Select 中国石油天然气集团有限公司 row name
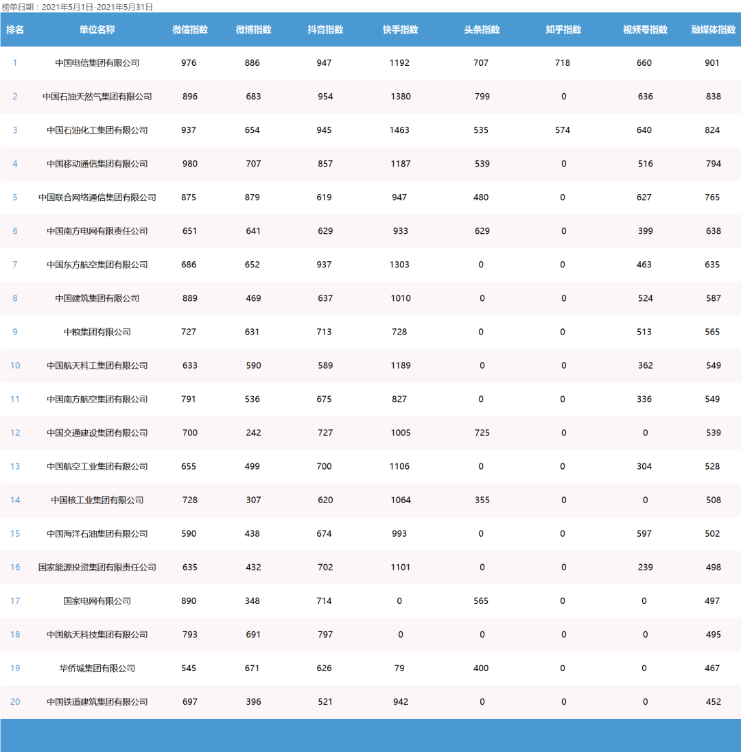Screen dimensions: 741x752 pos(97,97)
